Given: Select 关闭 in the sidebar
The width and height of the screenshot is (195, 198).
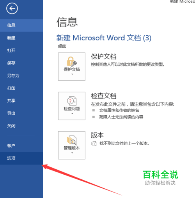Looking at the screenshot, I should click(x=21, y=126).
